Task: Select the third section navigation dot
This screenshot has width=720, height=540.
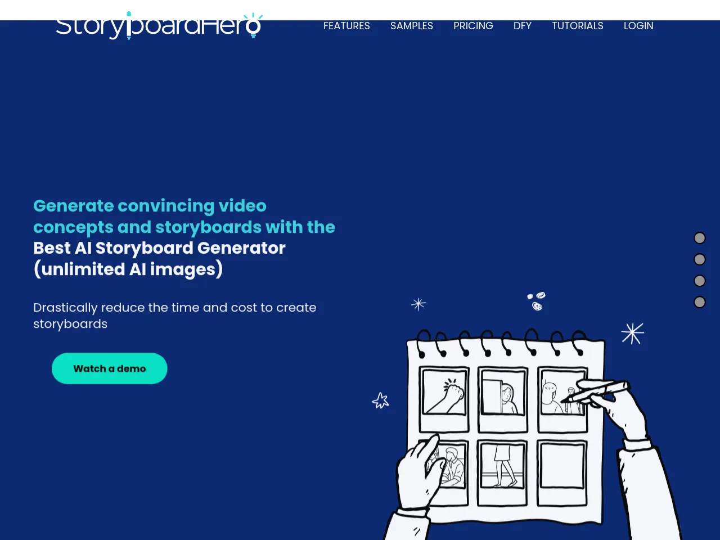Action: pyautogui.click(x=700, y=281)
